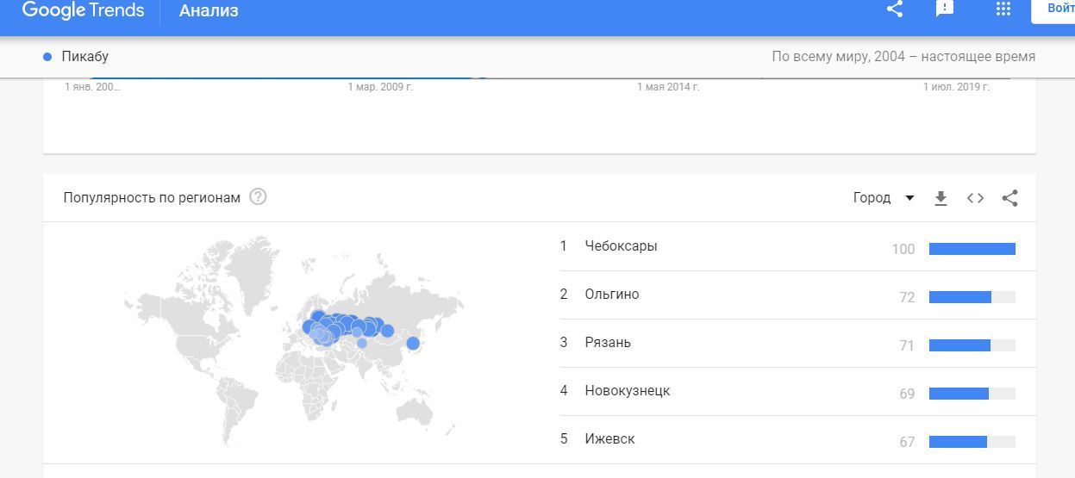
Task: Click the bubble over Japan on map
Action: pyautogui.click(x=413, y=344)
